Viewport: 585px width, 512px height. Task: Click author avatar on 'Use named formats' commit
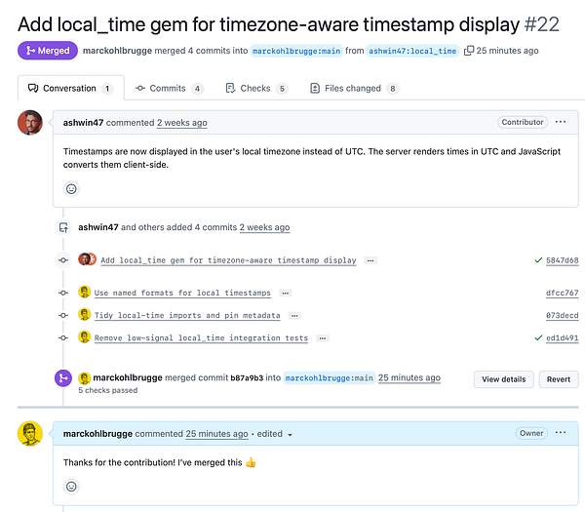84,292
